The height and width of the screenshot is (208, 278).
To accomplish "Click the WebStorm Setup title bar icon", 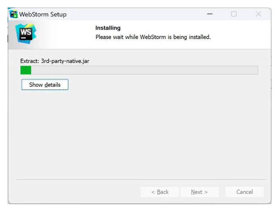I will click(x=13, y=14).
